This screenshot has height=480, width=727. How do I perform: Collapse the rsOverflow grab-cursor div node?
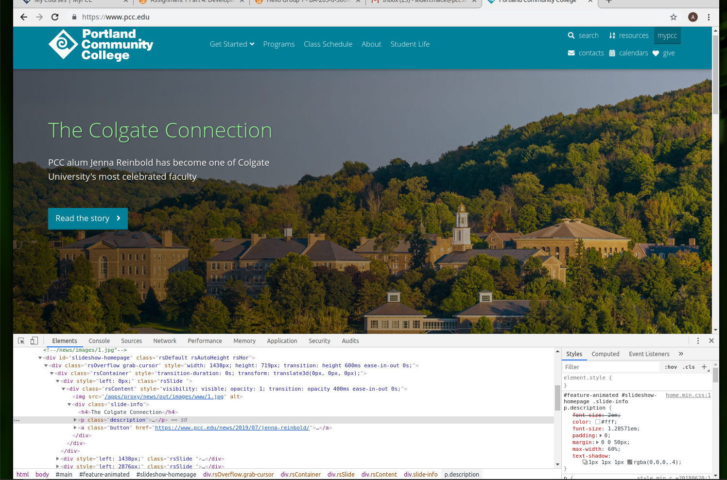[x=46, y=366]
